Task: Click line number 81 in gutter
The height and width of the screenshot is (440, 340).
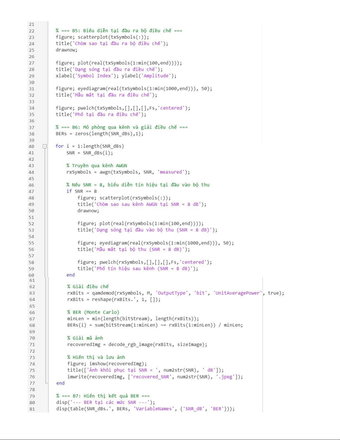Action: (32, 409)
